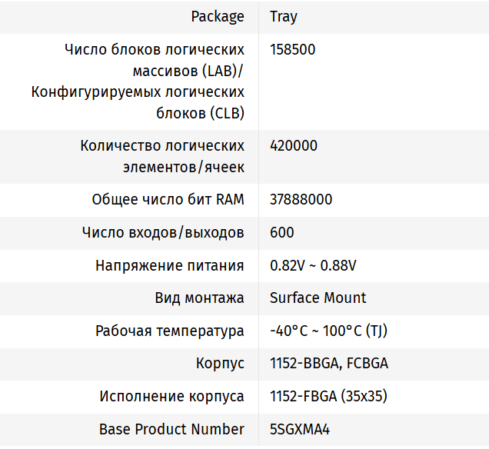Click the "Рабочая температура" label

tap(170, 331)
